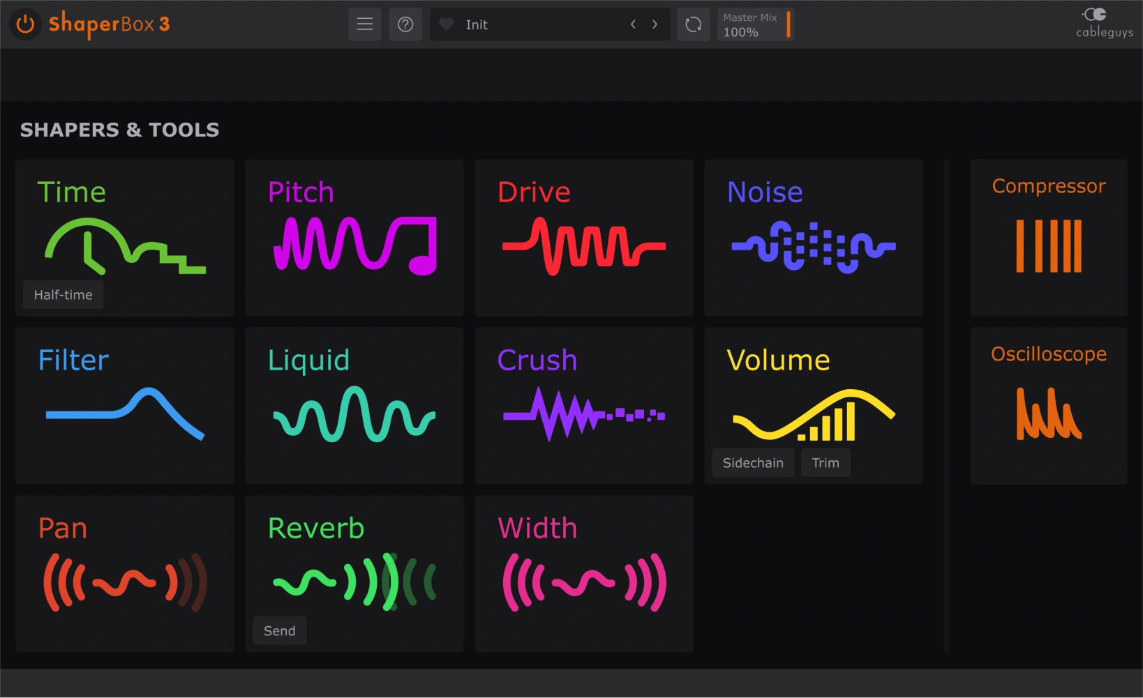Click the Half-time button

(63, 295)
